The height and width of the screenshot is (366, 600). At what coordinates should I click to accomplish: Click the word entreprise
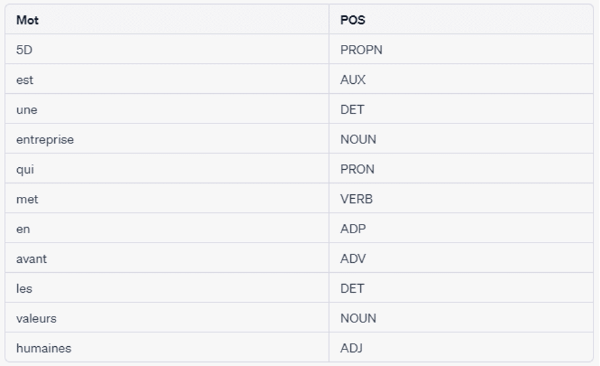[x=45, y=139]
